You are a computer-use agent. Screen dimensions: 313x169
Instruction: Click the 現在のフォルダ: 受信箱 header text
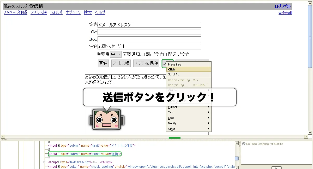[23, 6]
